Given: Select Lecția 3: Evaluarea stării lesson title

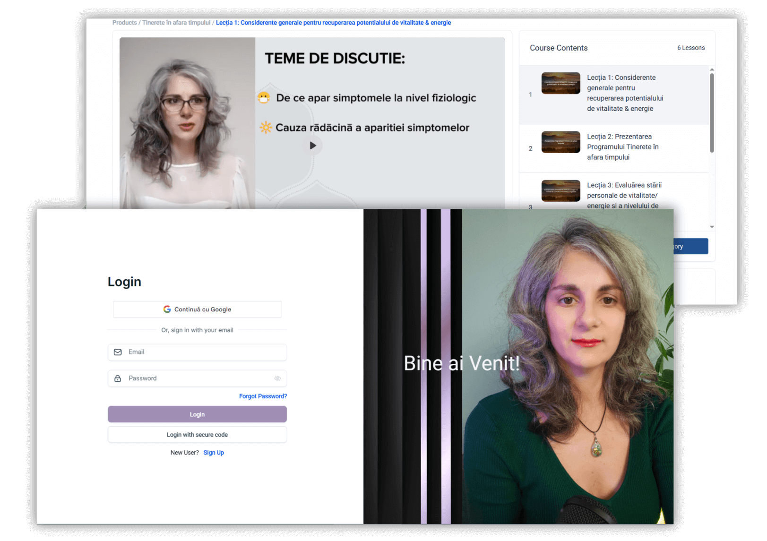Looking at the screenshot, I should pos(624,196).
